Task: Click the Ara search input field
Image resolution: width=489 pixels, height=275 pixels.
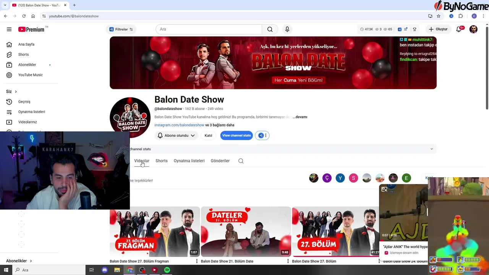Action: click(209, 29)
